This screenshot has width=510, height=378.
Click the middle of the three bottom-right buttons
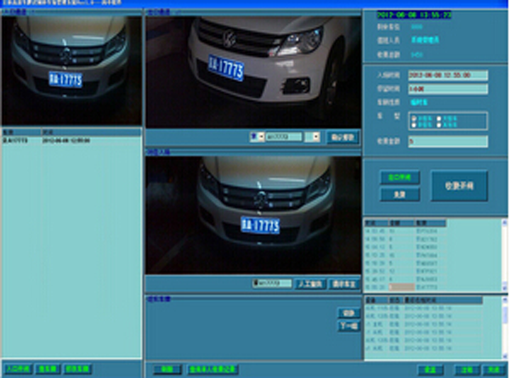tap(467, 370)
